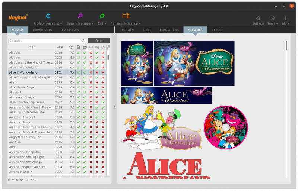Select Alvin and the Chipmunks row
The height and width of the screenshot is (191, 298).
pyautogui.click(x=57, y=102)
